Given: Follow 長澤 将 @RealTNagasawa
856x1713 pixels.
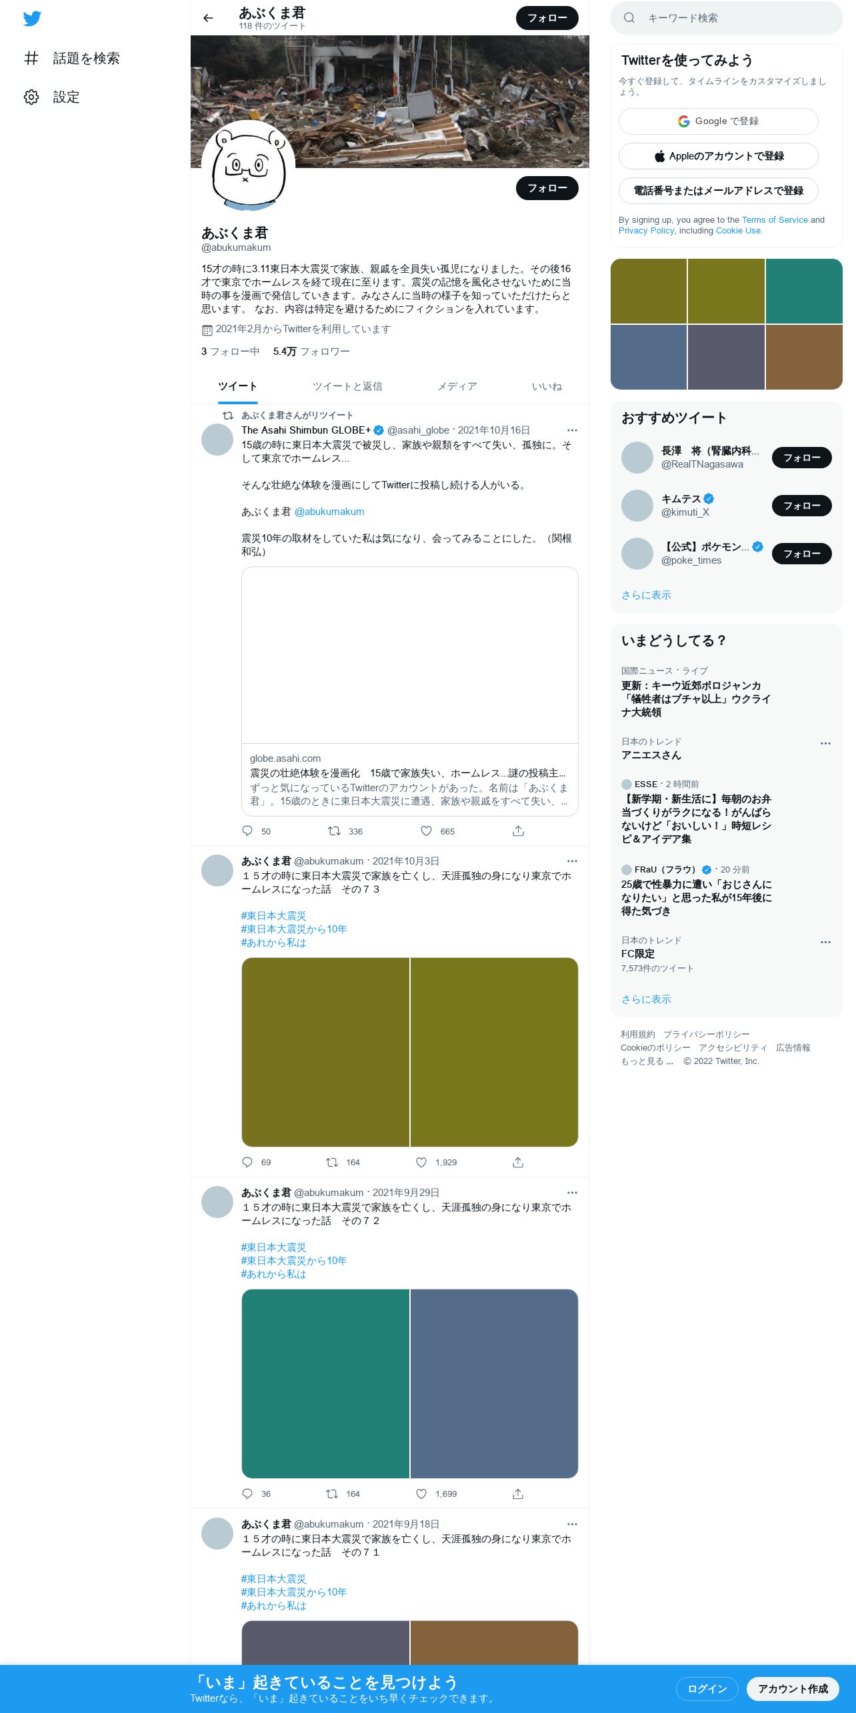Looking at the screenshot, I should point(801,458).
